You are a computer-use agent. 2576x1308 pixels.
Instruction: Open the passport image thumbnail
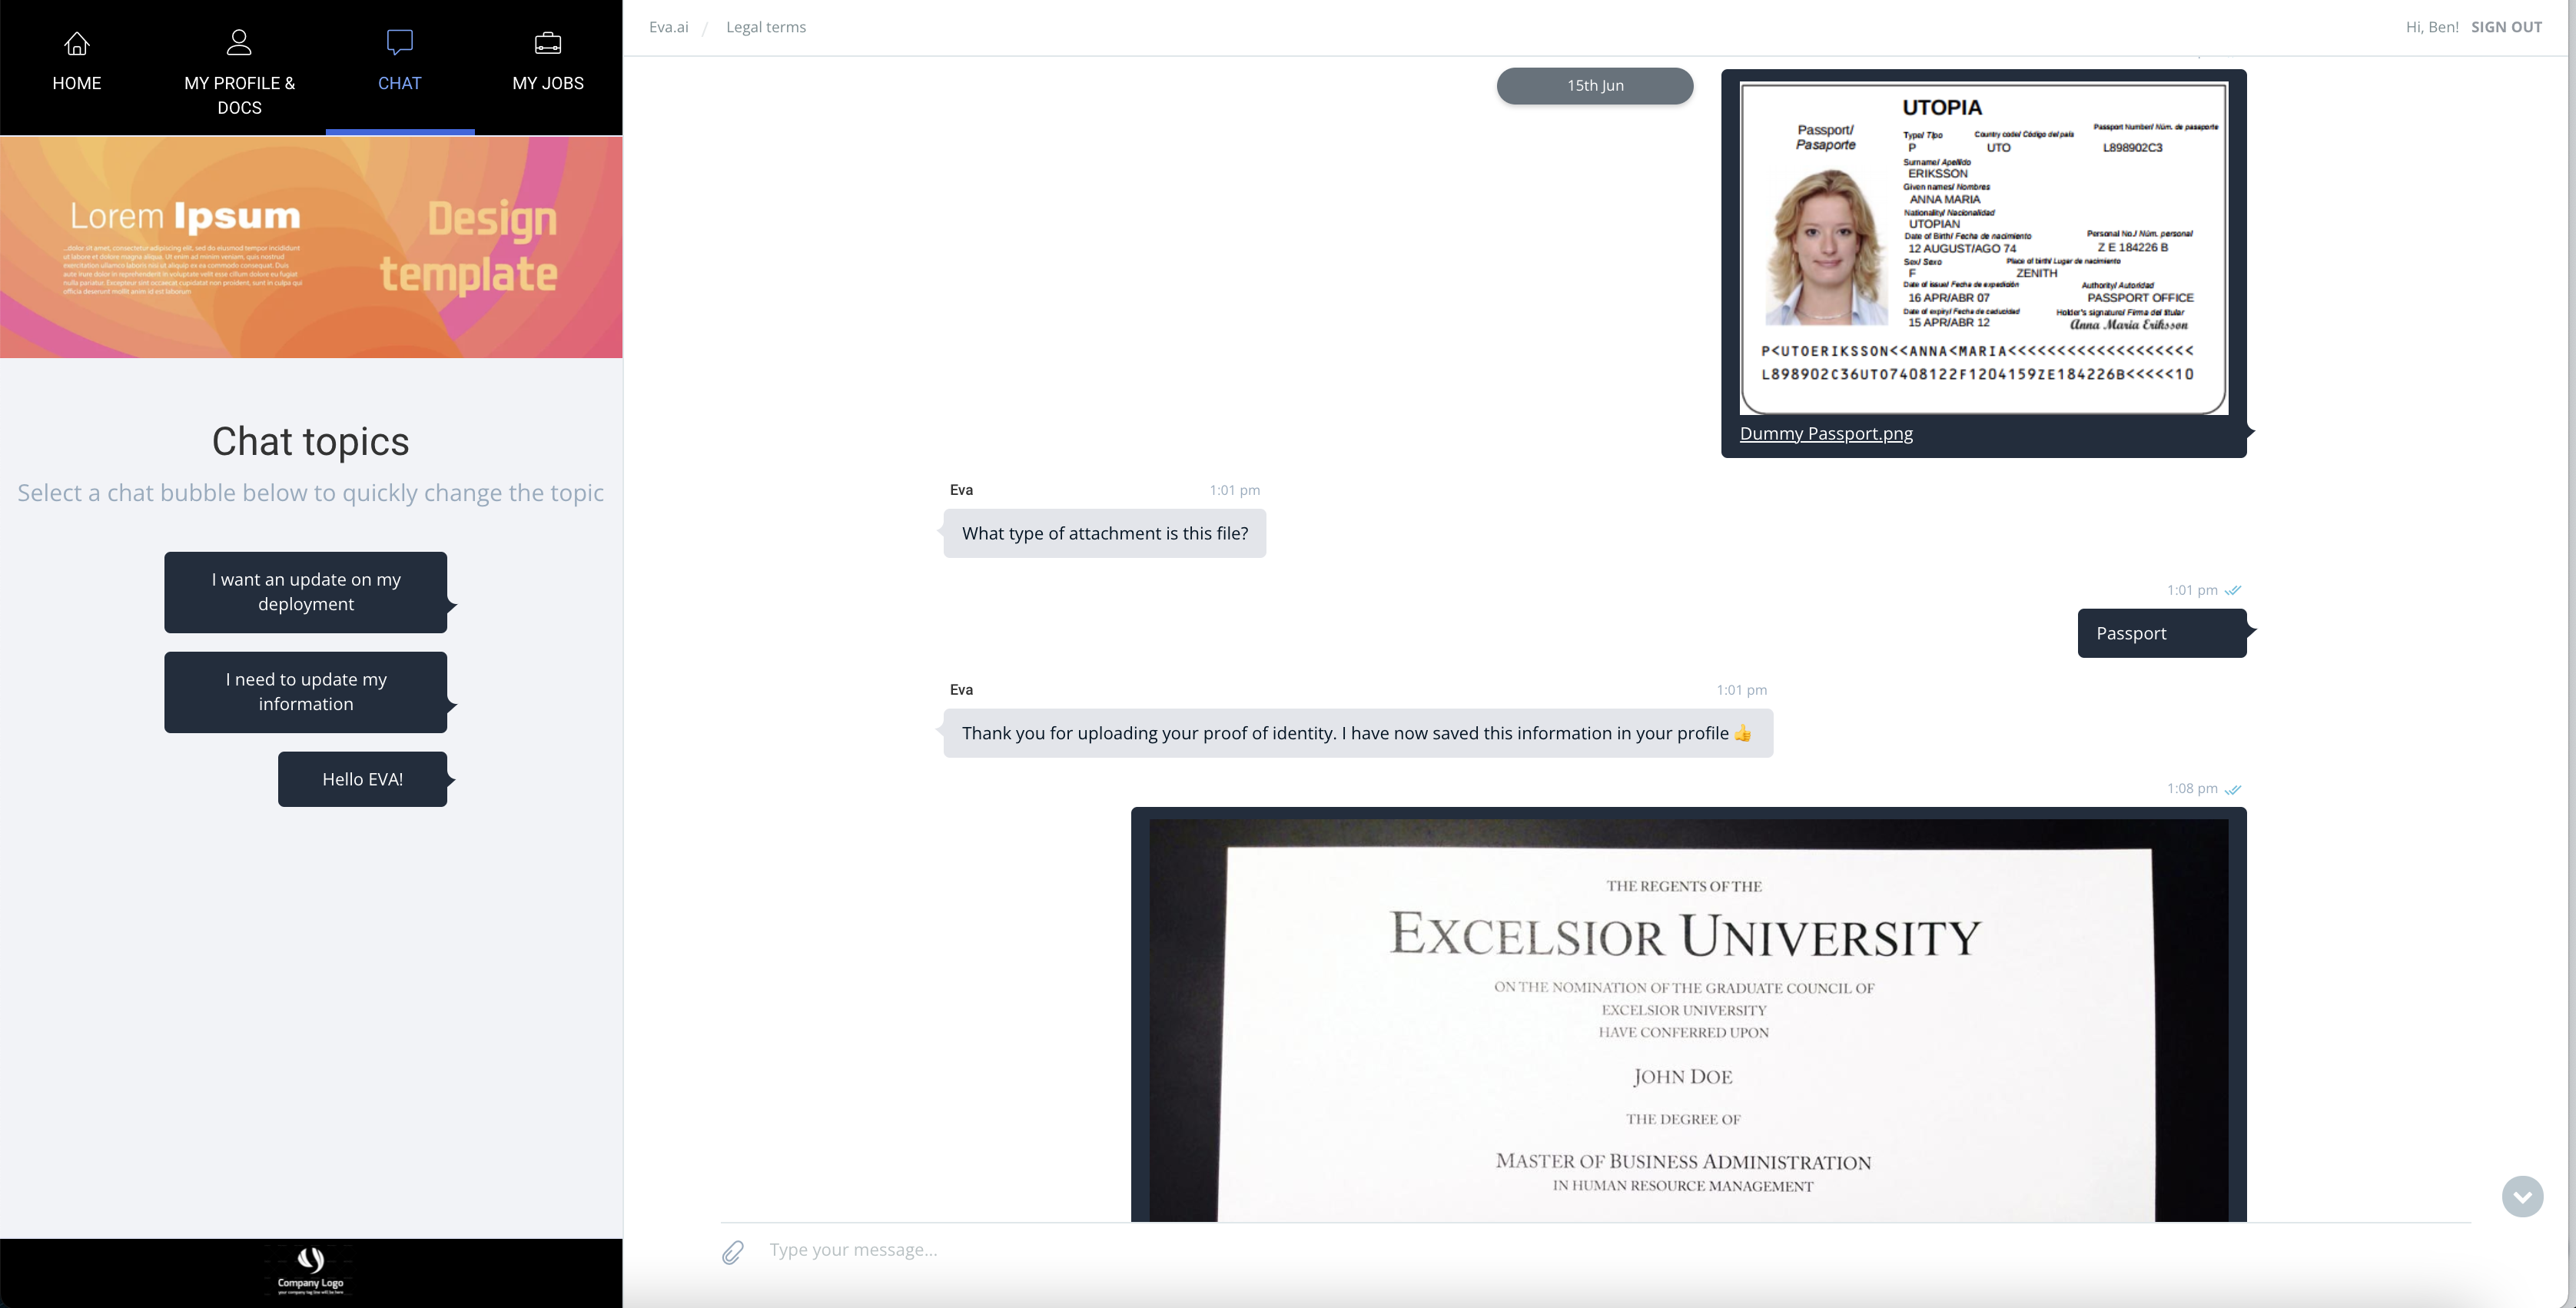click(x=1983, y=248)
